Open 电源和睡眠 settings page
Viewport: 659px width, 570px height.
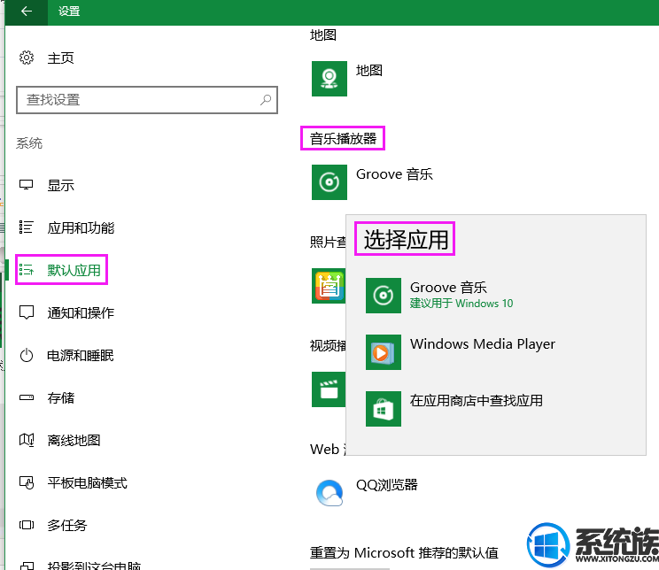pyautogui.click(x=81, y=355)
